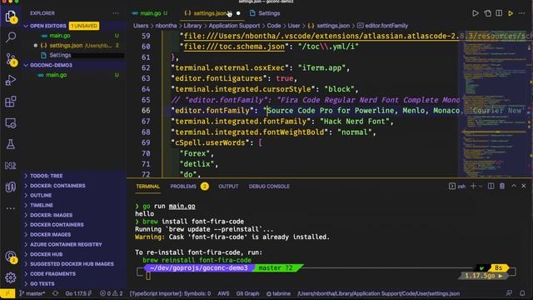Open the Source Control view
The image size is (533, 300).
(x=11, y=59)
